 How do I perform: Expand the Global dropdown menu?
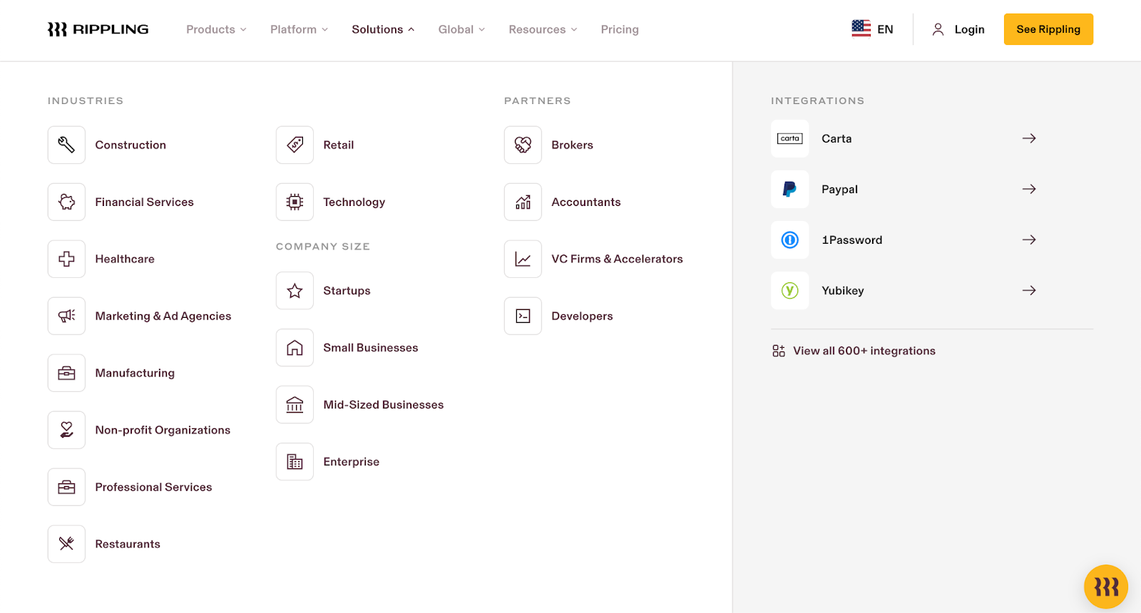pos(461,29)
